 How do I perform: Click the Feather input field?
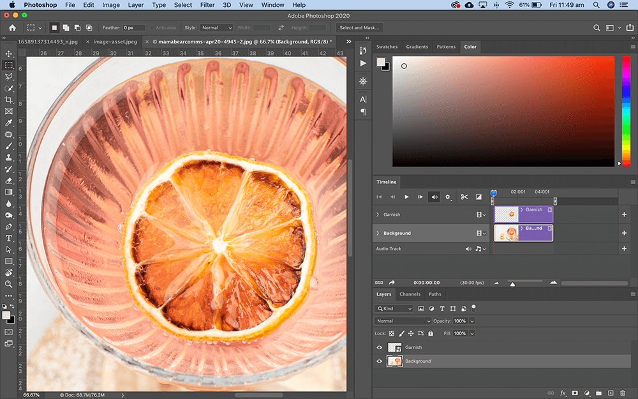134,27
